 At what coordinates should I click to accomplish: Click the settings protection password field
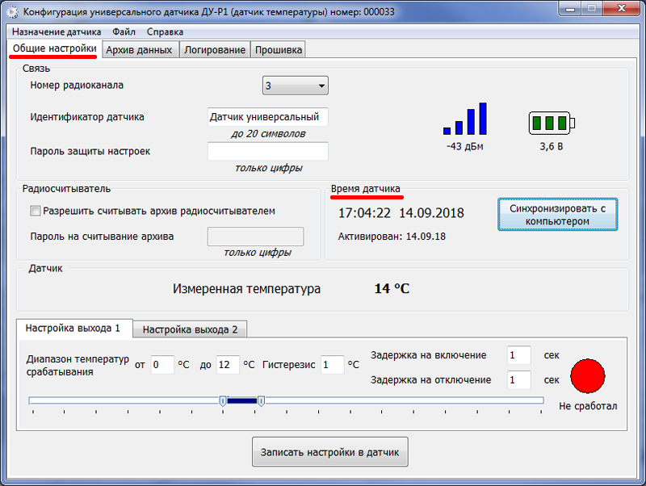tap(268, 151)
